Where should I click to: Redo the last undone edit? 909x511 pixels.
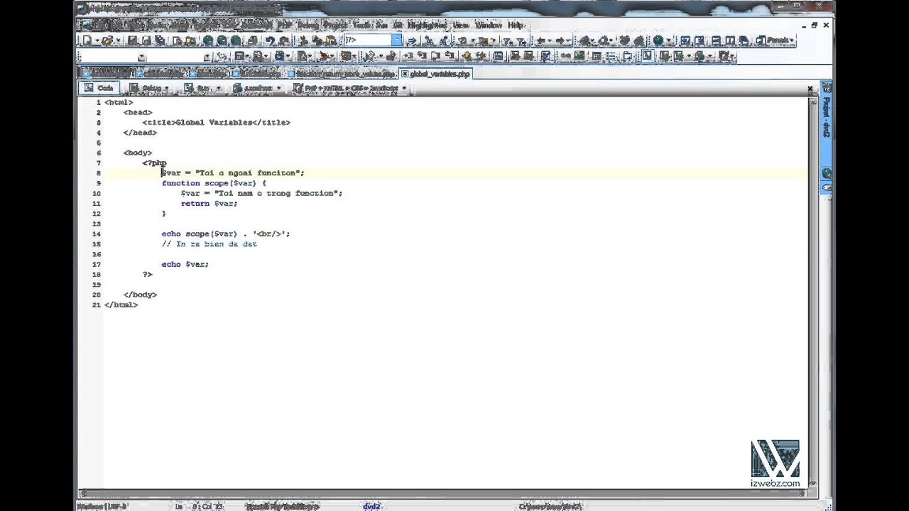284,40
